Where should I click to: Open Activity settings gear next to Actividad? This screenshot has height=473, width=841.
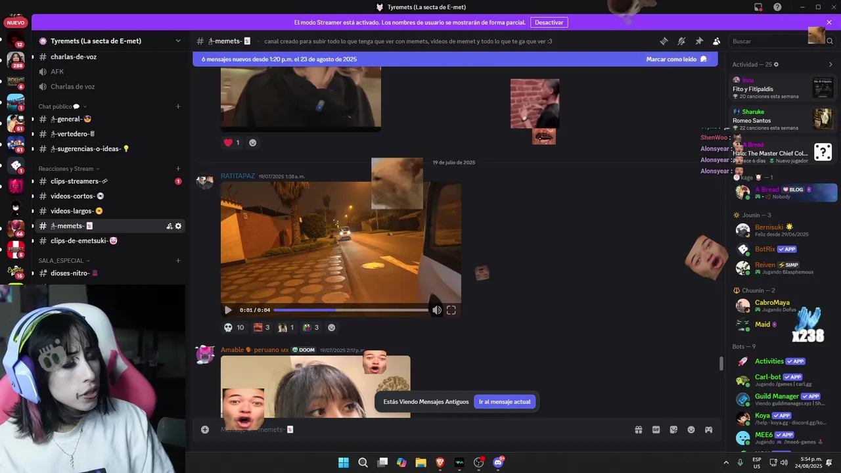[x=776, y=64]
